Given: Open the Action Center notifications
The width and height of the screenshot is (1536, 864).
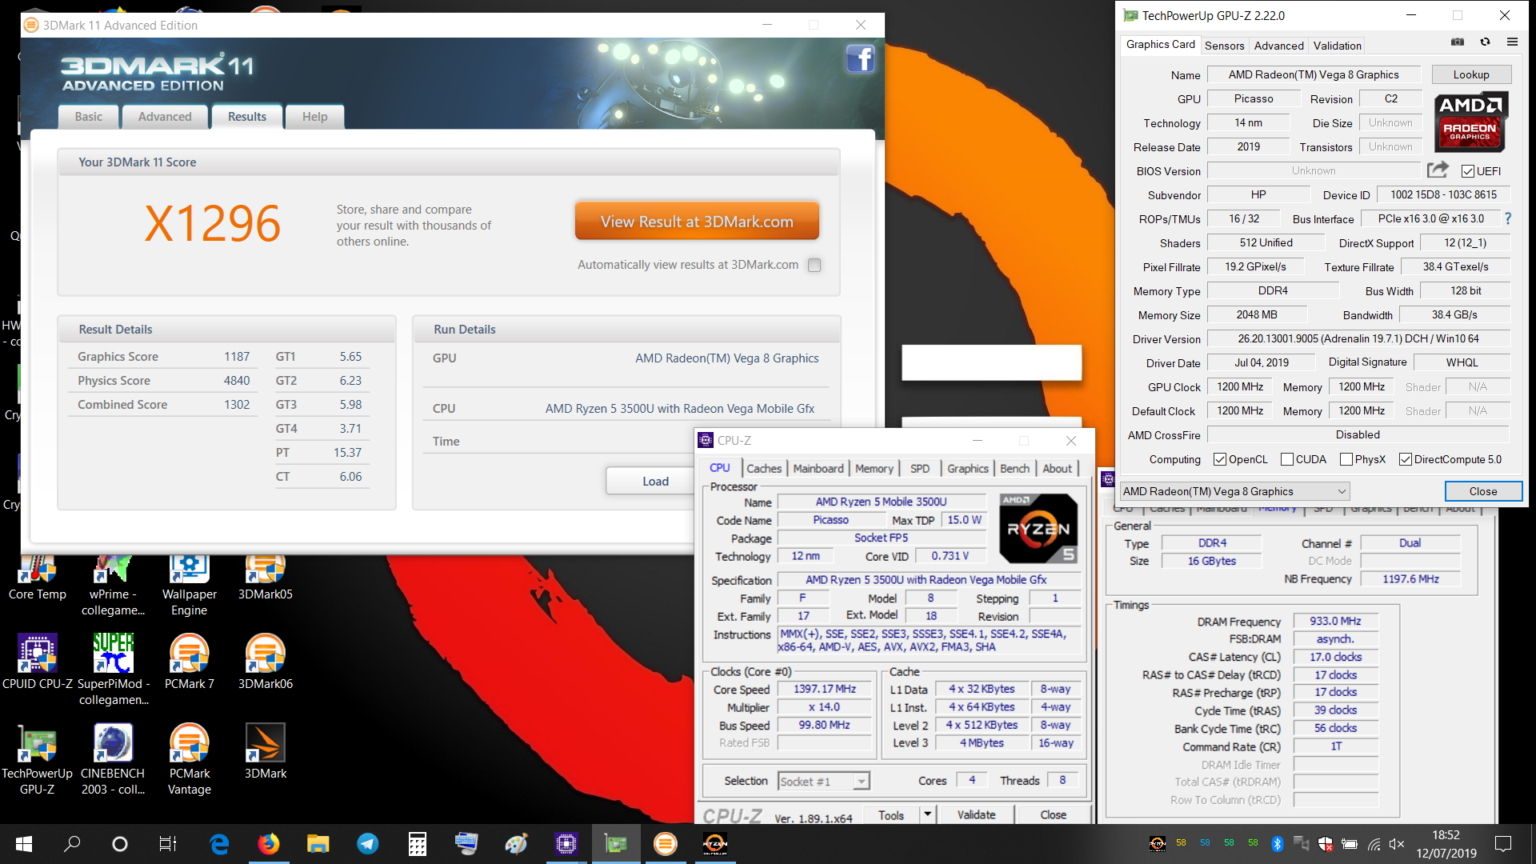Looking at the screenshot, I should click(1503, 844).
